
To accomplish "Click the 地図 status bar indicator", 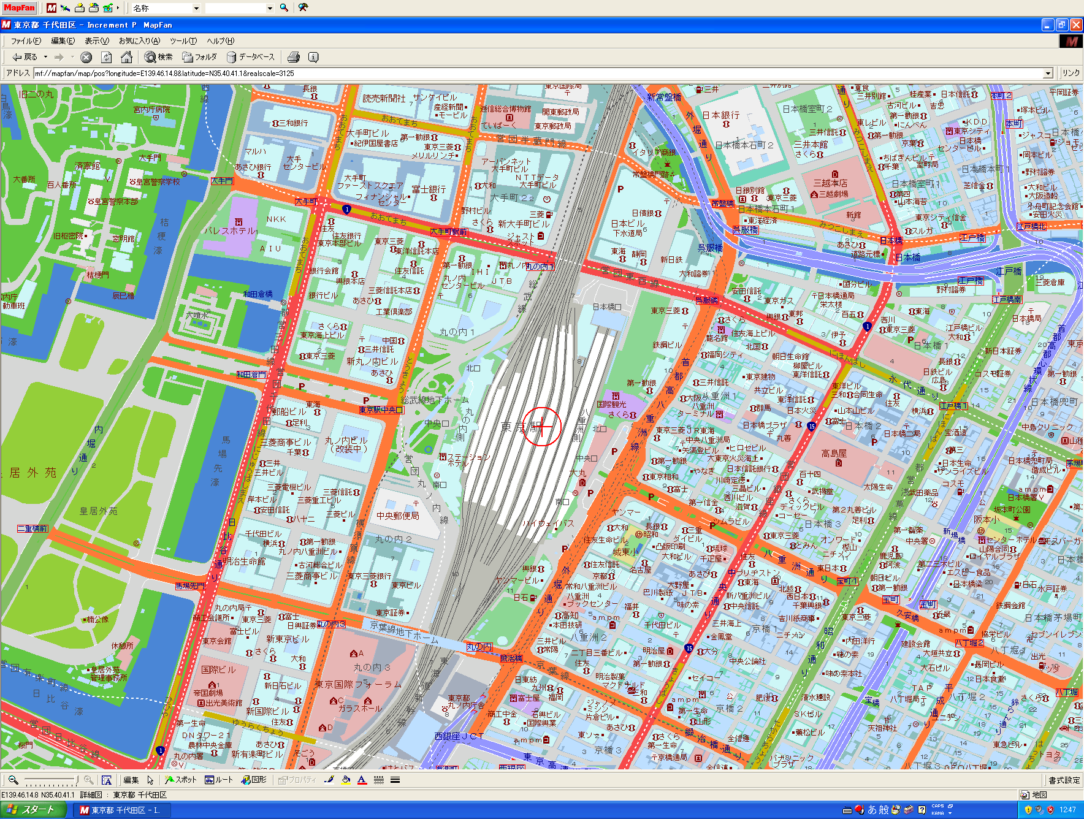I will coord(1034,794).
